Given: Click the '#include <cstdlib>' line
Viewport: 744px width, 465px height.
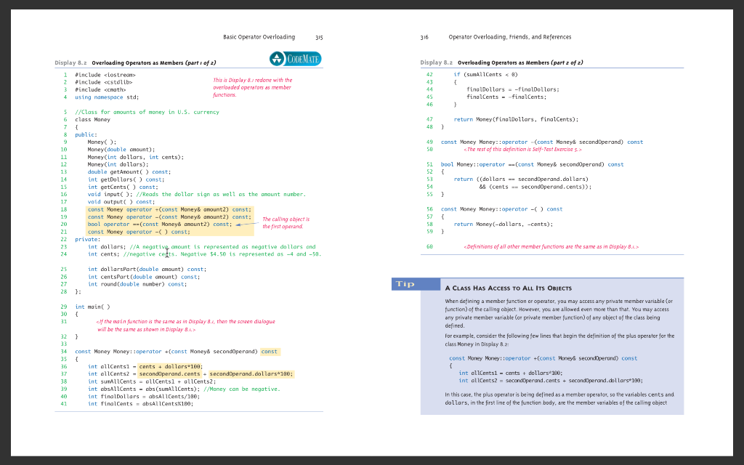Looking at the screenshot, I should point(103,82).
